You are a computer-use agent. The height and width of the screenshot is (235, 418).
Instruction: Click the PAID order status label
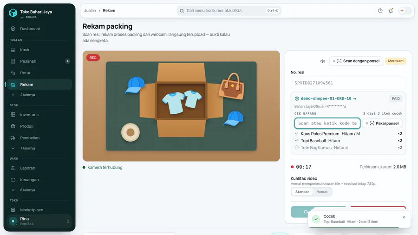[396, 98]
